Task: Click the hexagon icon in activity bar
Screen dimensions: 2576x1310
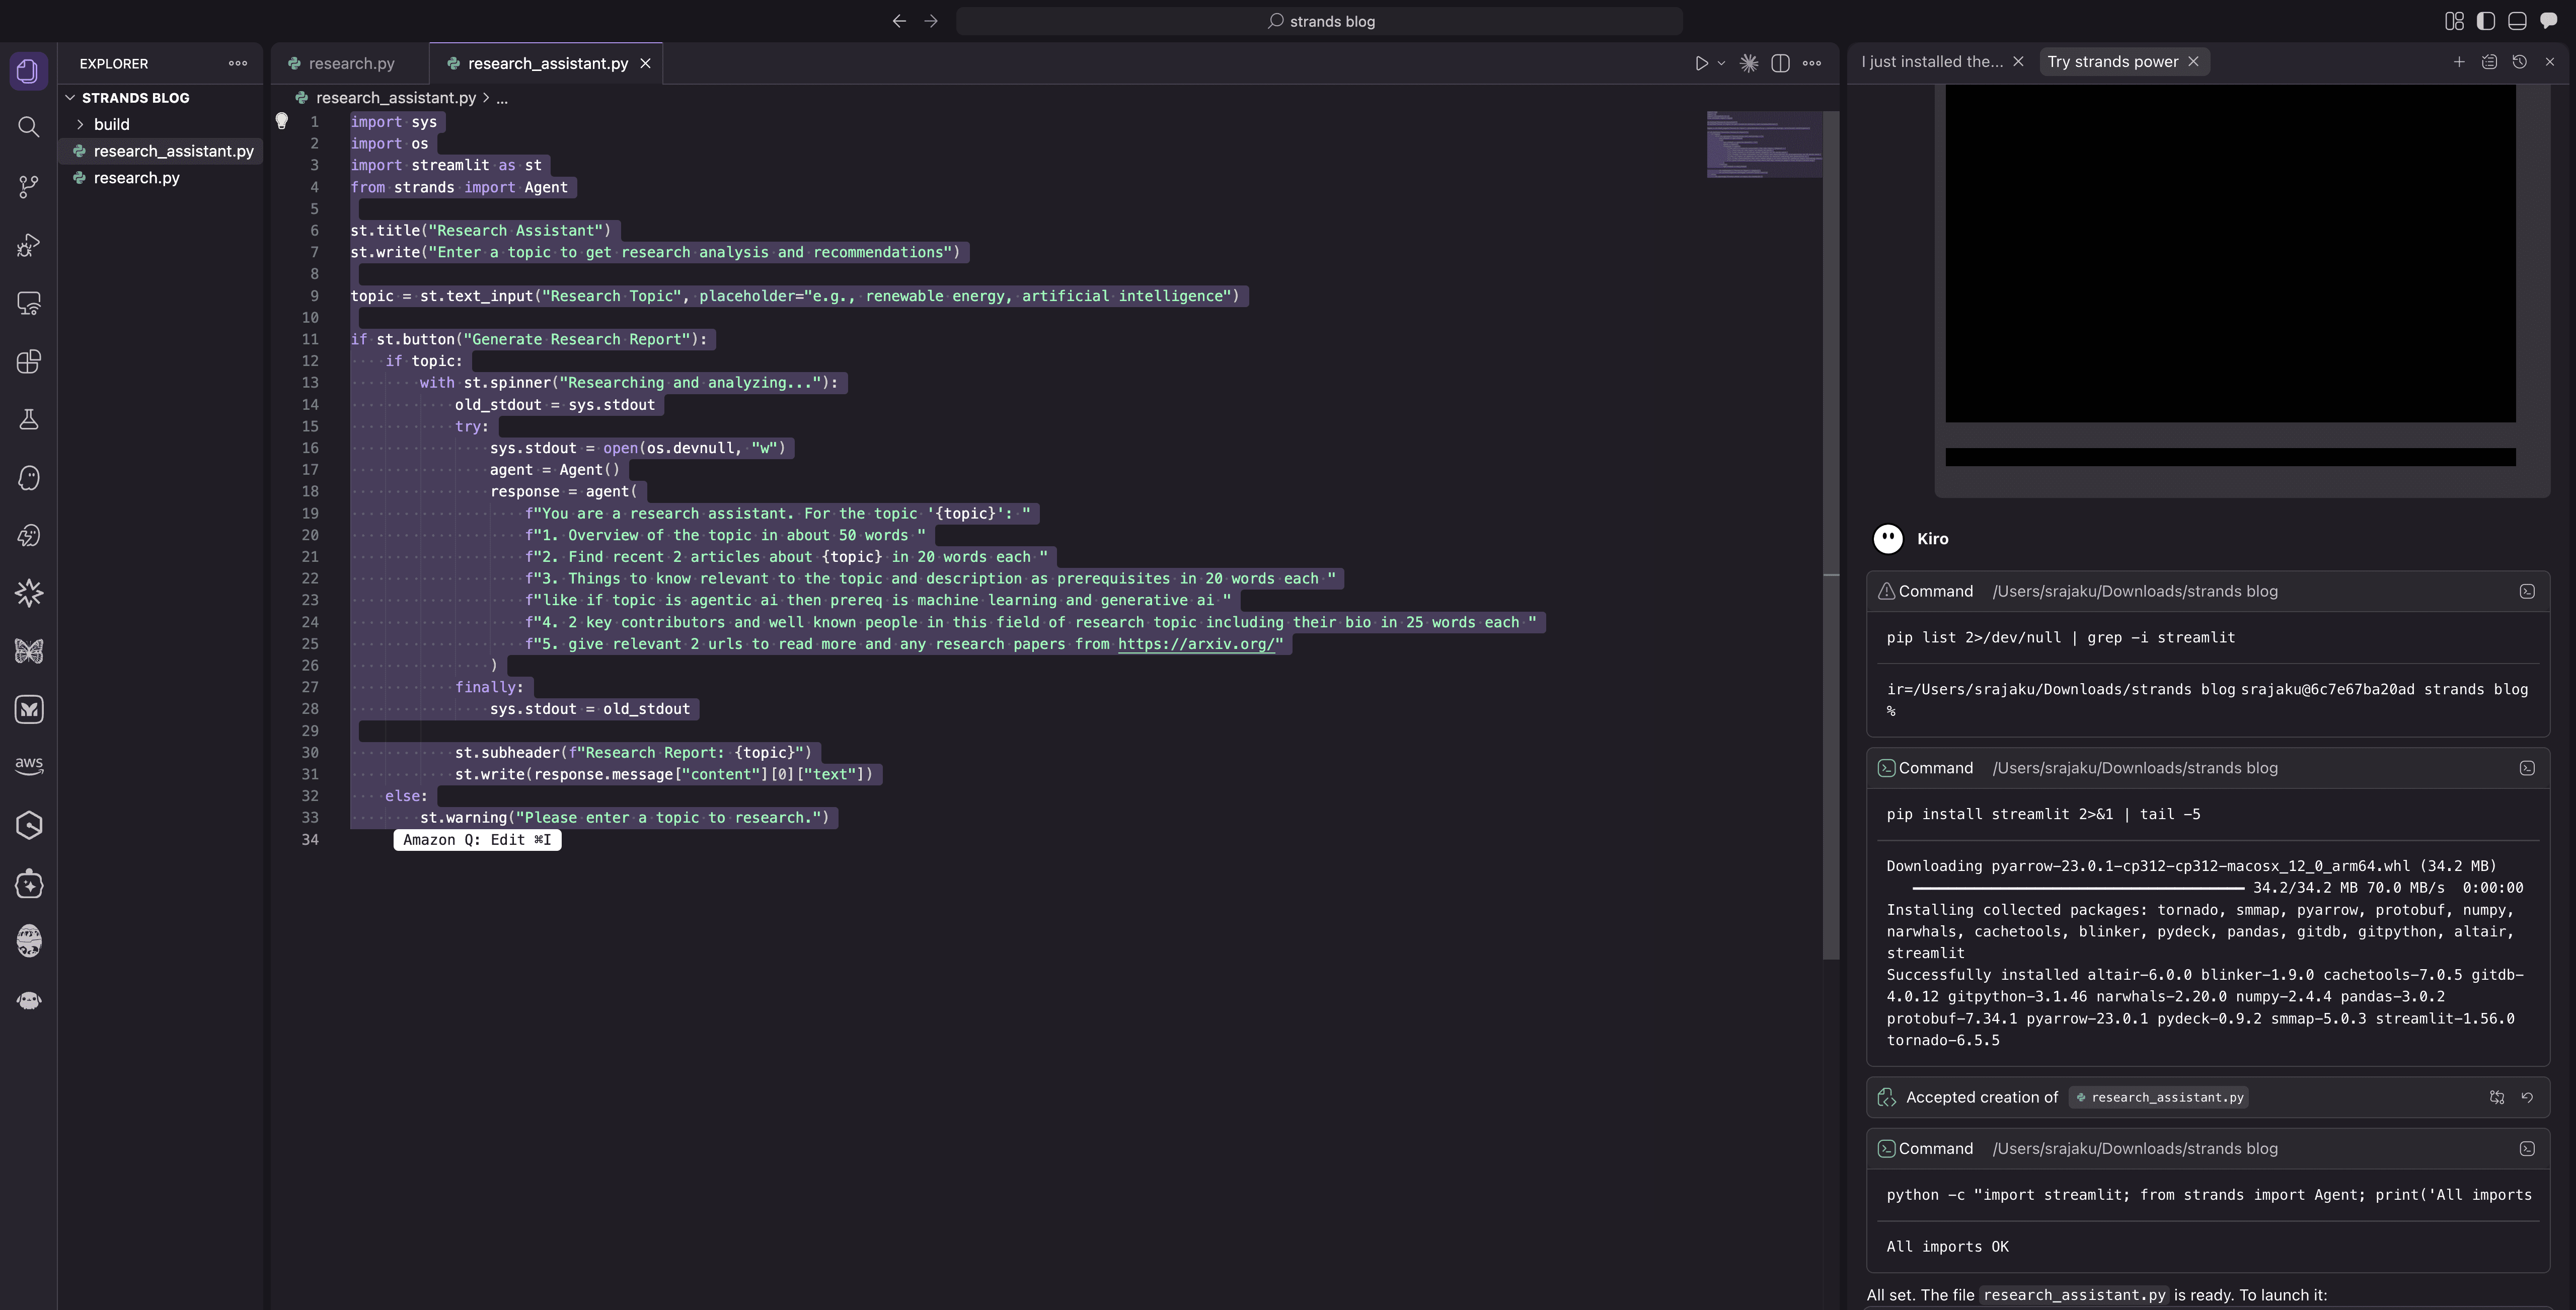Action: coord(29,826)
